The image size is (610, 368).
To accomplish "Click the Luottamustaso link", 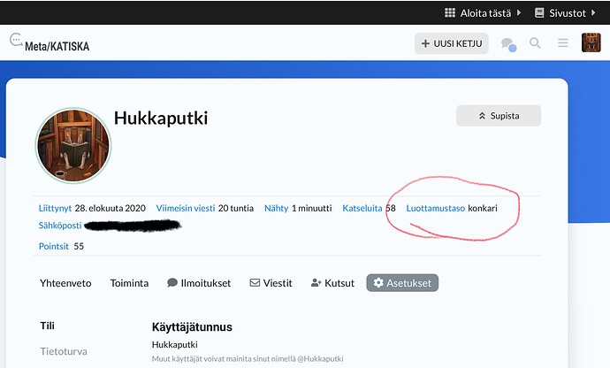I will [435, 209].
